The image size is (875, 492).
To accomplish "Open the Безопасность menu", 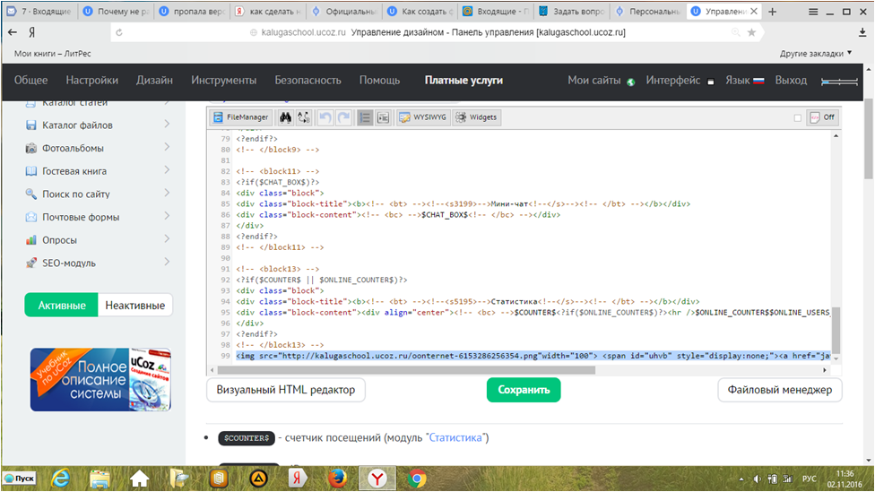I will [x=308, y=80].
